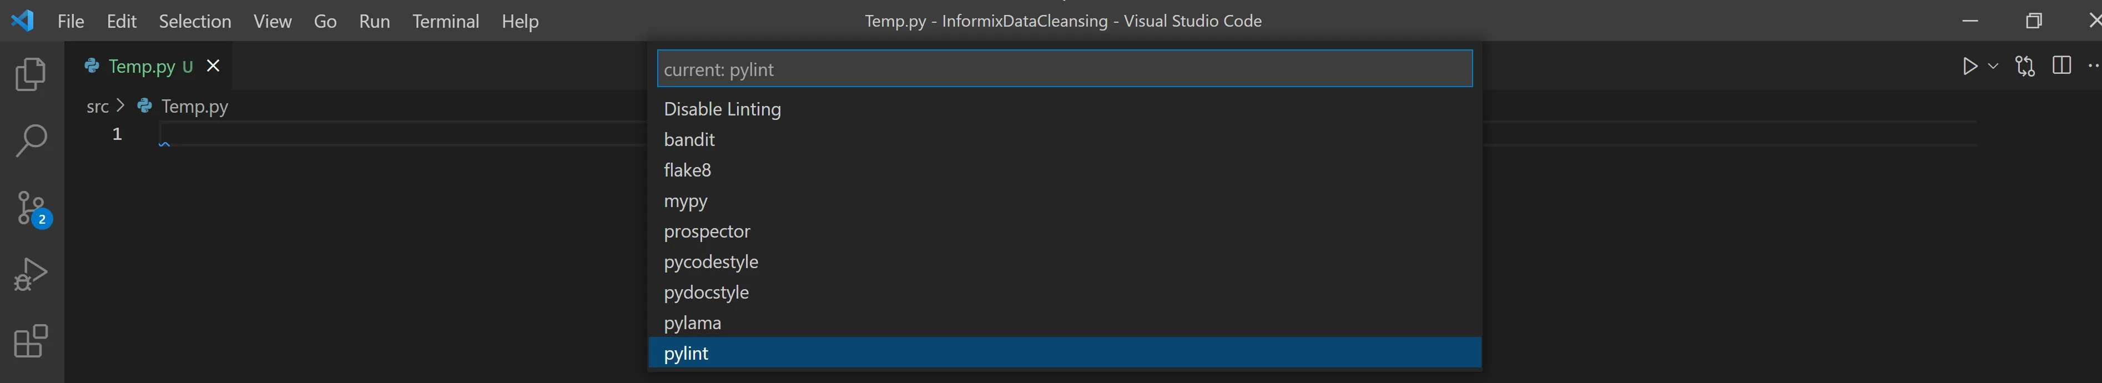Open changes compare icon in editor toolbar
2102x383 pixels.
[2024, 66]
